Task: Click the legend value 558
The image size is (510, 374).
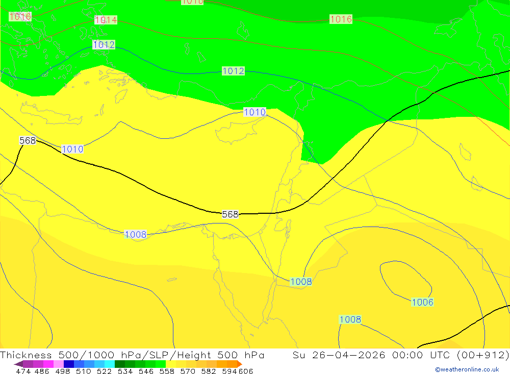Action: tap(167, 371)
